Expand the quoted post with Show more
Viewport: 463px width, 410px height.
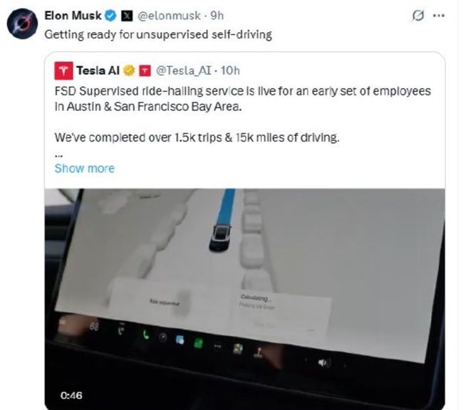pyautogui.click(x=85, y=168)
